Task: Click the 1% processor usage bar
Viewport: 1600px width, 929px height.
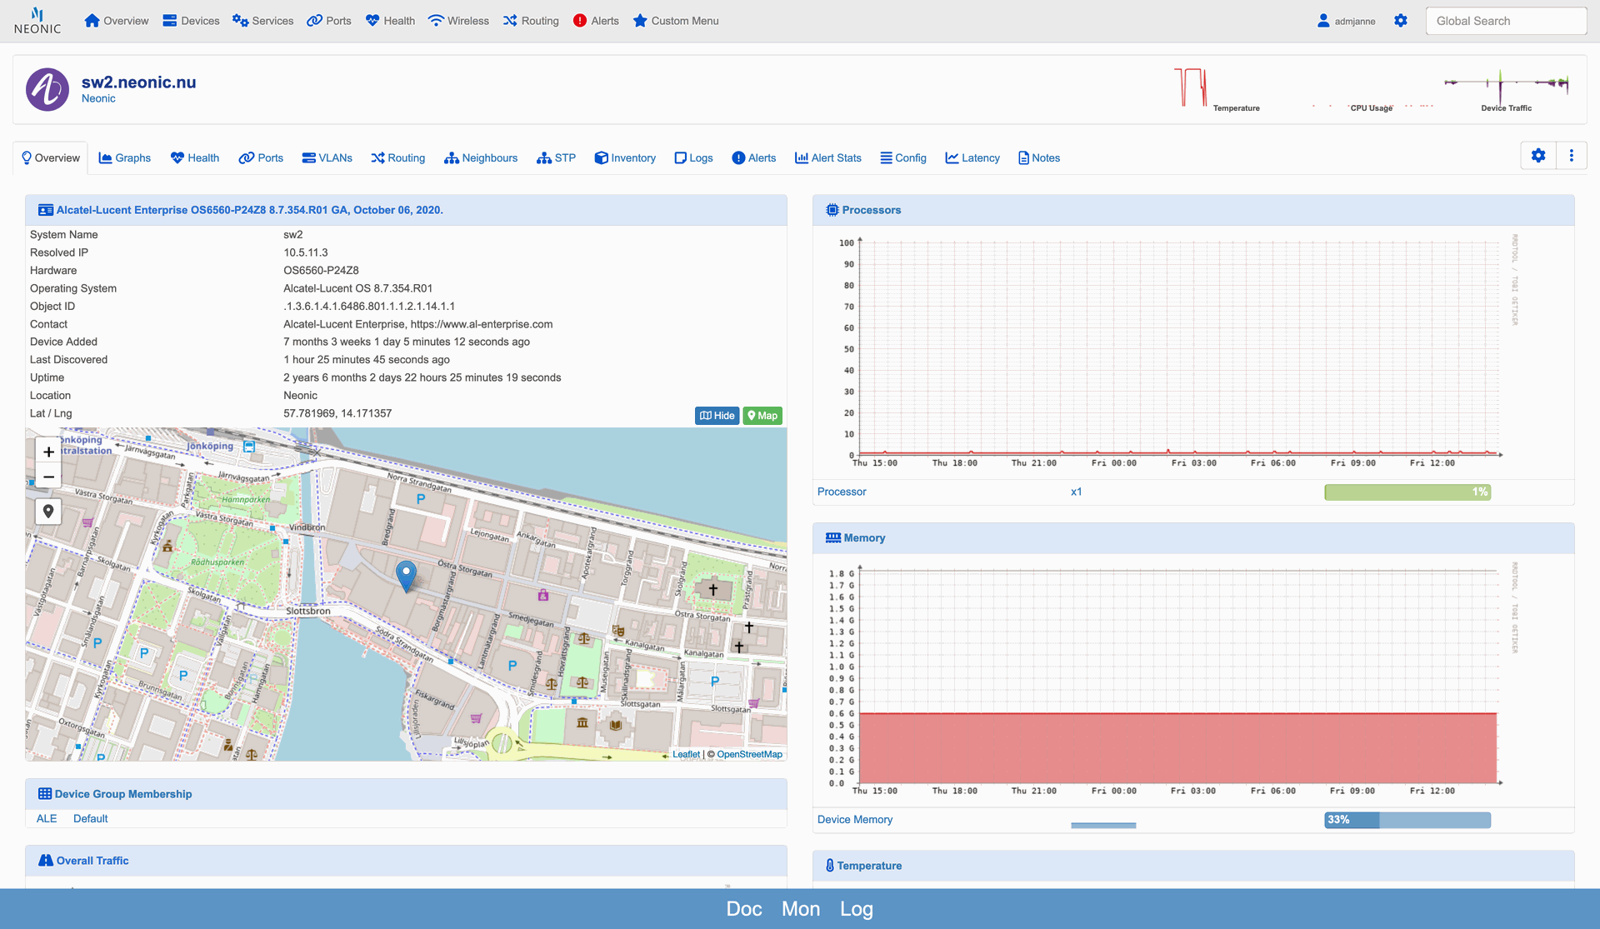Action: [x=1407, y=492]
